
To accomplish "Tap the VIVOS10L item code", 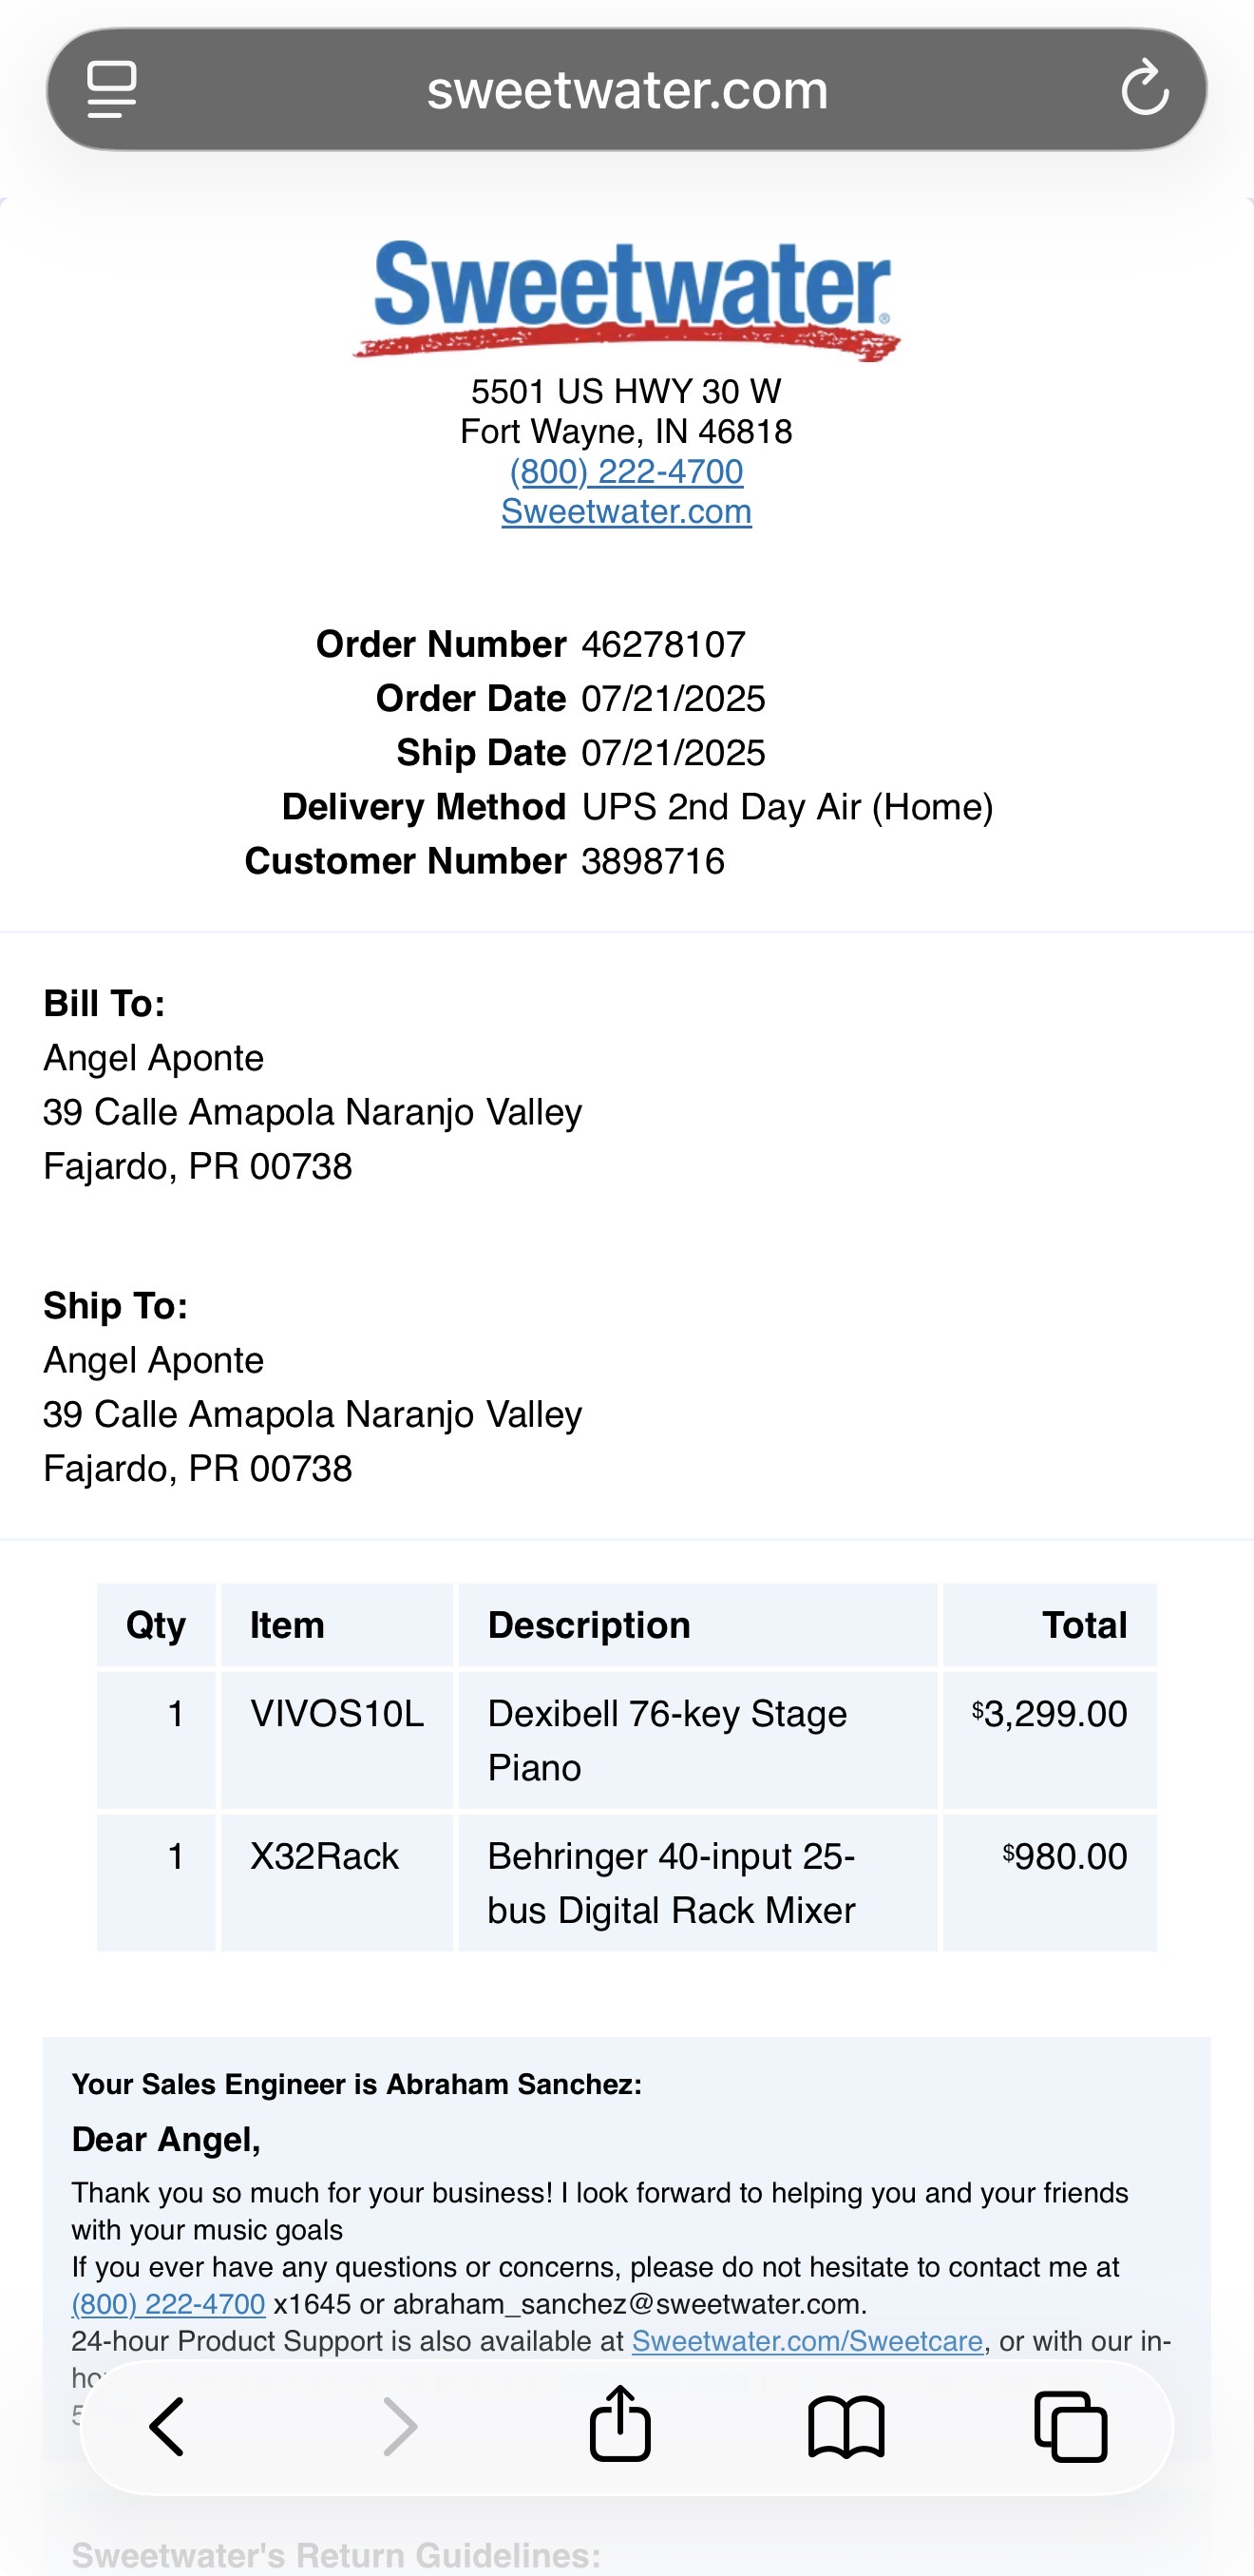I will click(336, 1714).
